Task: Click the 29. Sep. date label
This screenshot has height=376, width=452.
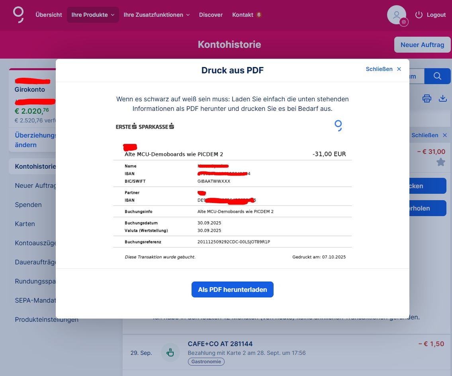Action: click(x=141, y=352)
